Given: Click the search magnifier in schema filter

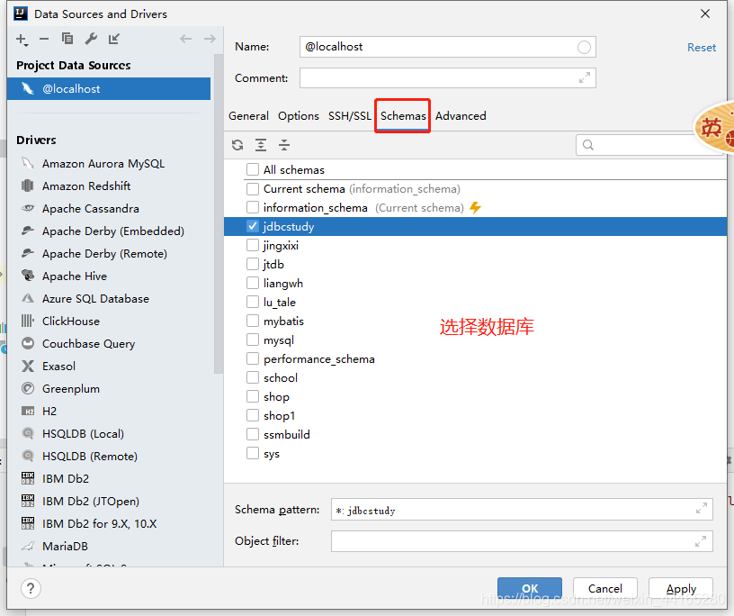Looking at the screenshot, I should [588, 145].
